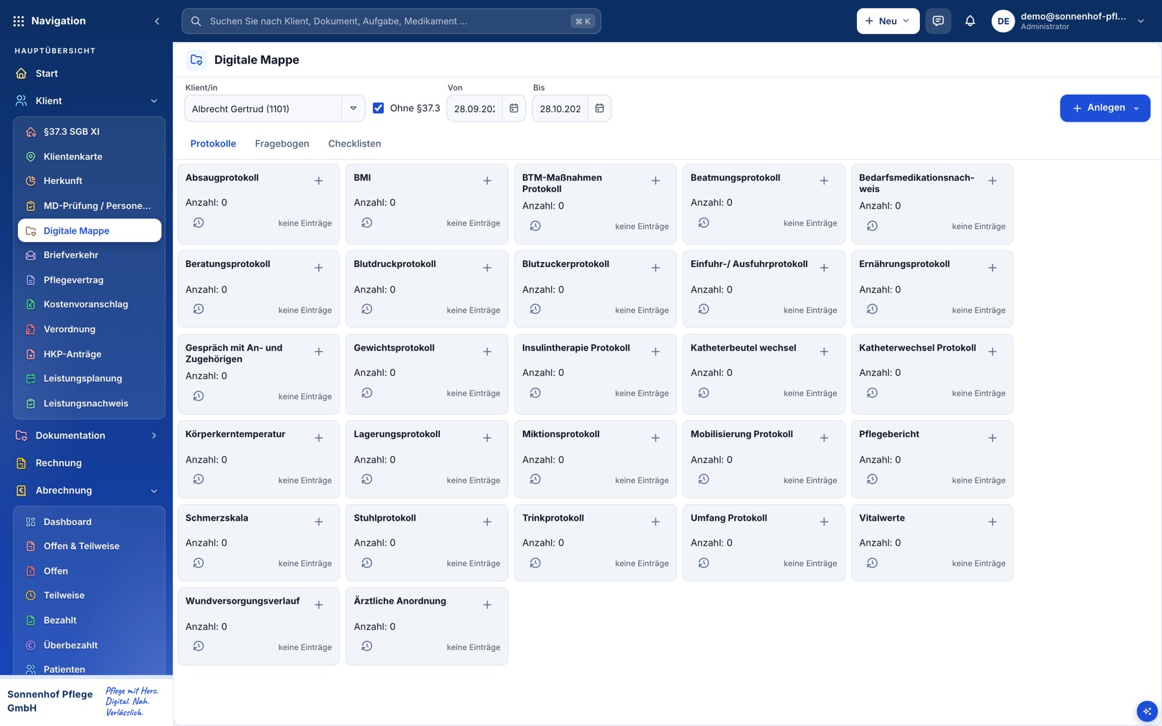Add a new Absaugprotokoll entry with plus icon
Screen dimensions: 1162x726
coord(319,181)
